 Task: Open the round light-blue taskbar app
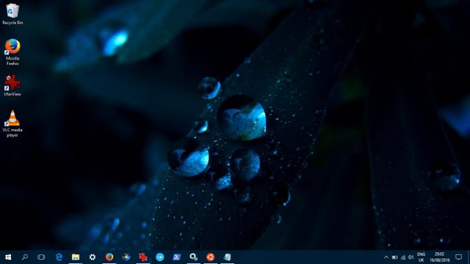point(160,257)
